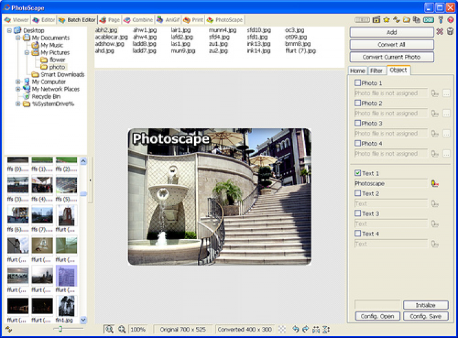Click the thumbnail size slider
Viewport: 458px width, 338px height.
[59, 329]
